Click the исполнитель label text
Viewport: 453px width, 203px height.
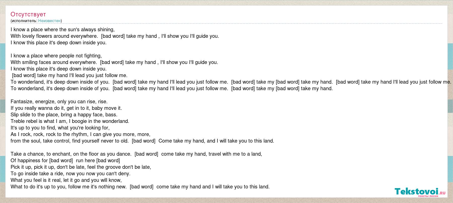coord(24,21)
